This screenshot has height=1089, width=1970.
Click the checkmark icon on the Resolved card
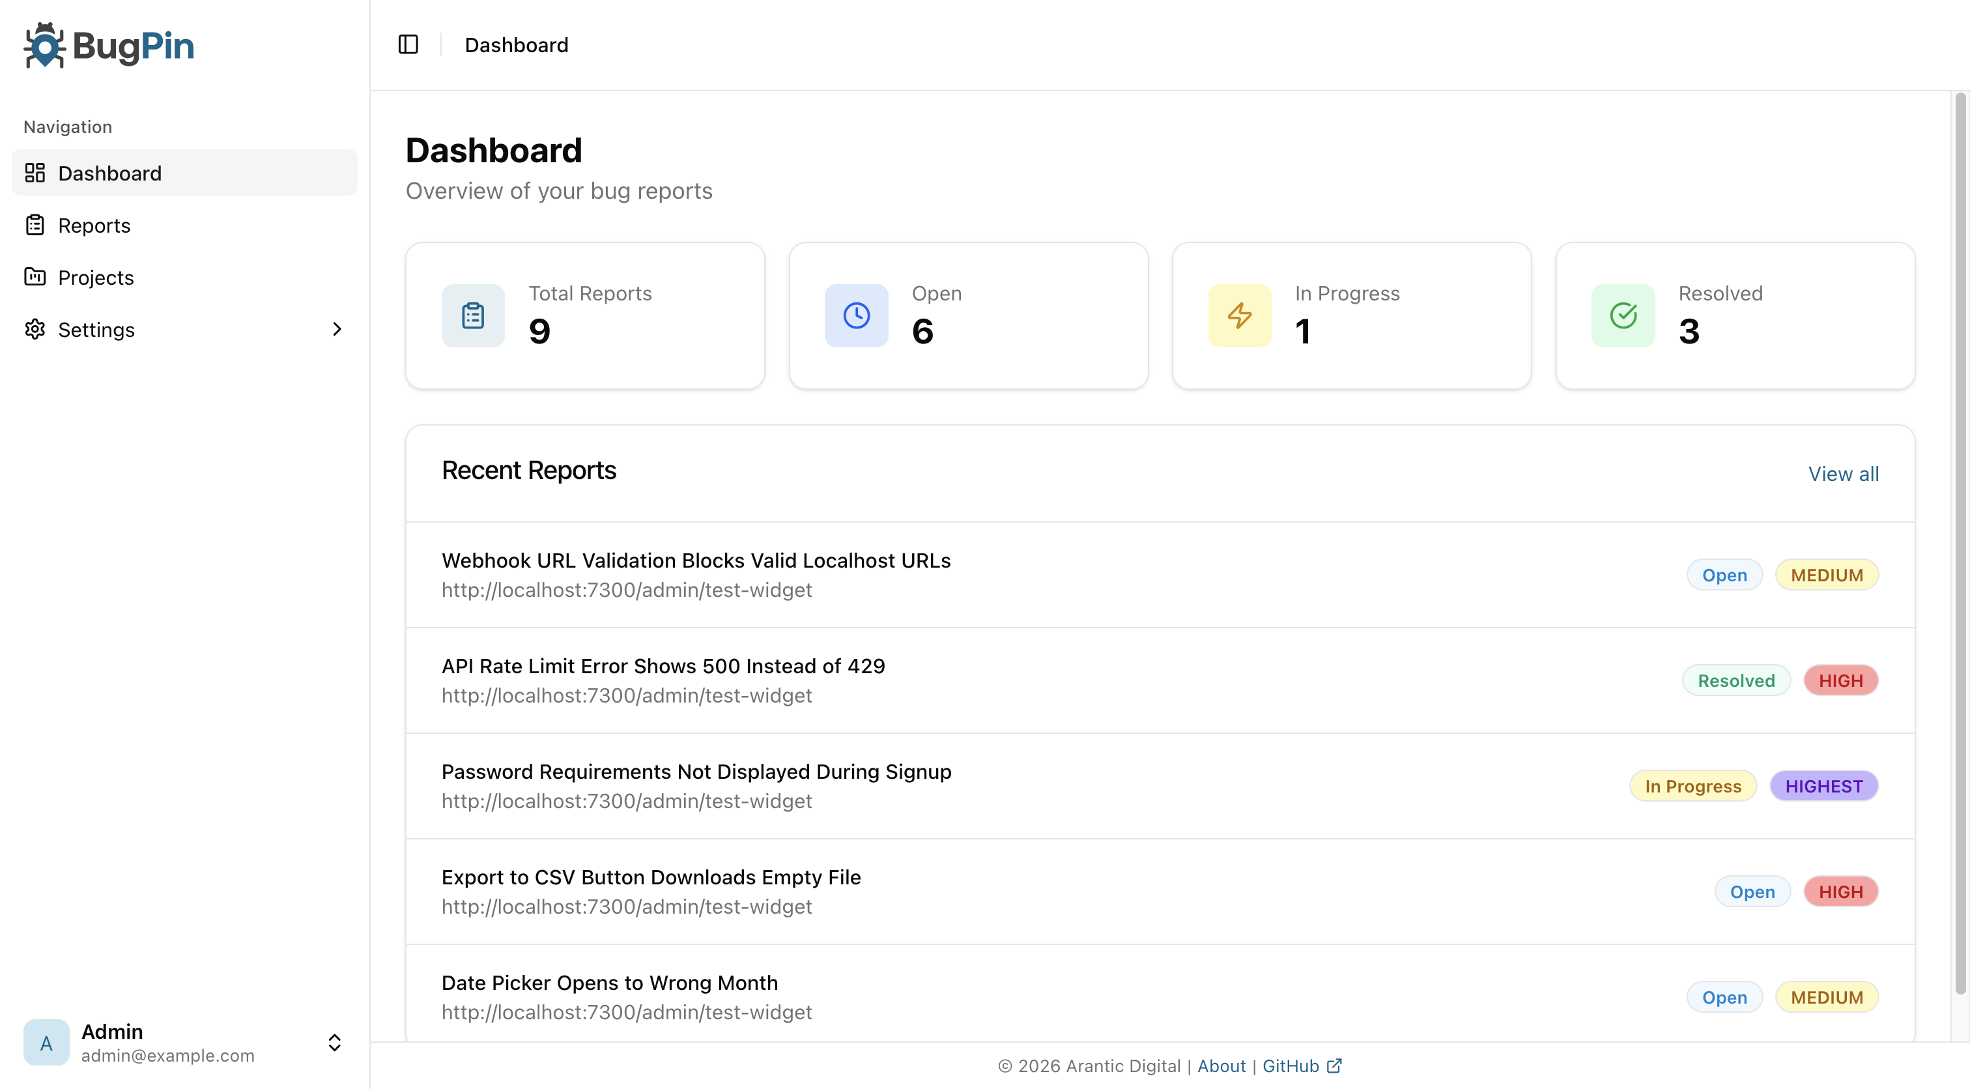1623,315
